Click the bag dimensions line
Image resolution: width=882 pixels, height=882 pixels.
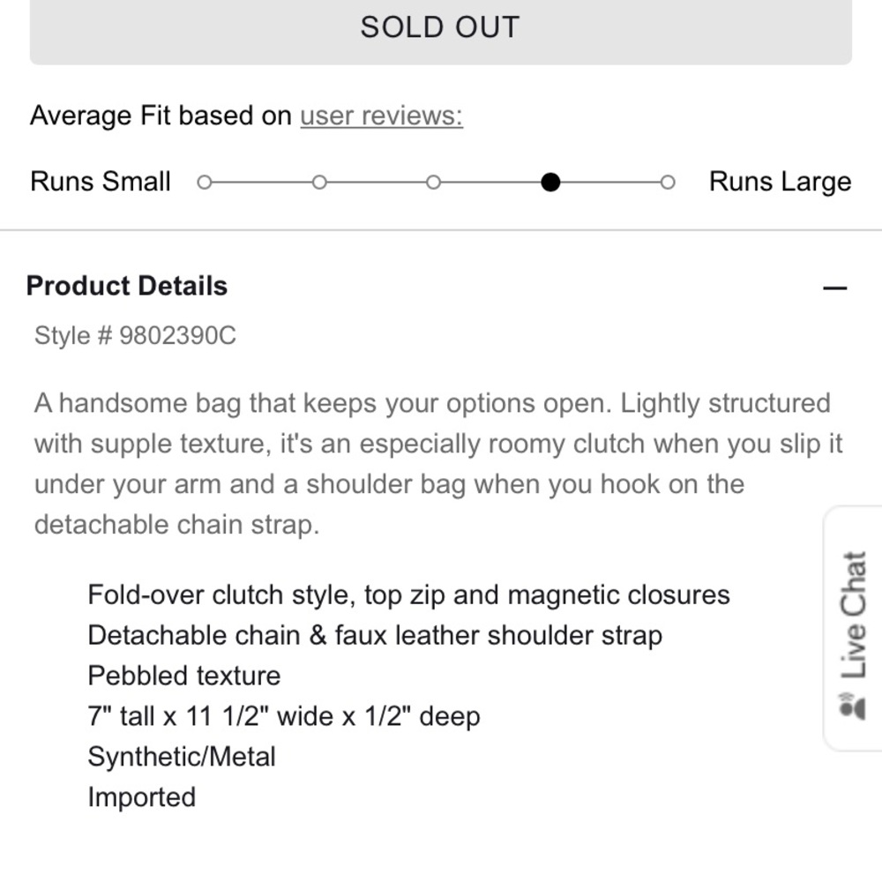(284, 716)
